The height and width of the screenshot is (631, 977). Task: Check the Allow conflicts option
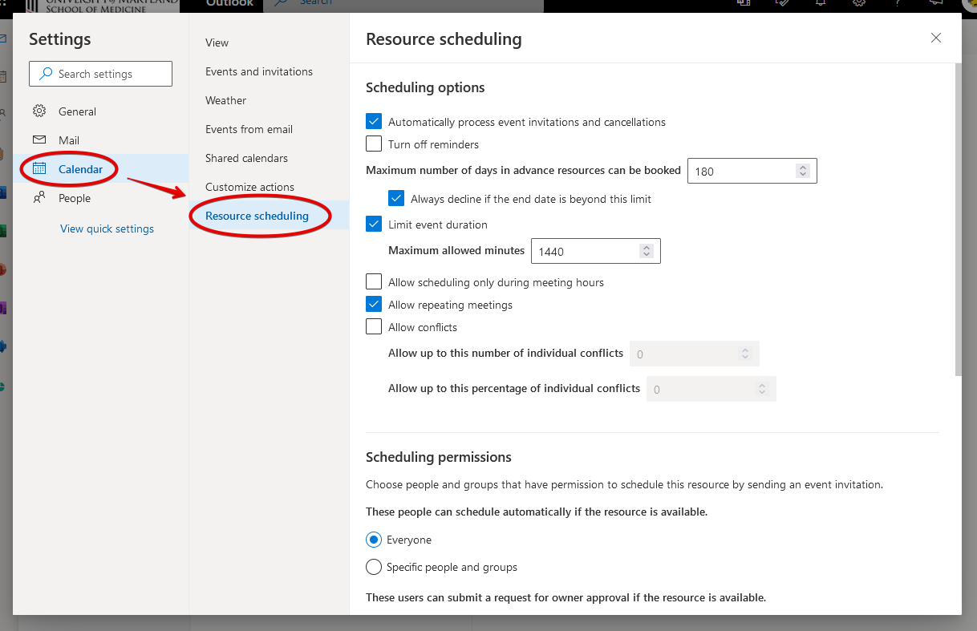[374, 327]
